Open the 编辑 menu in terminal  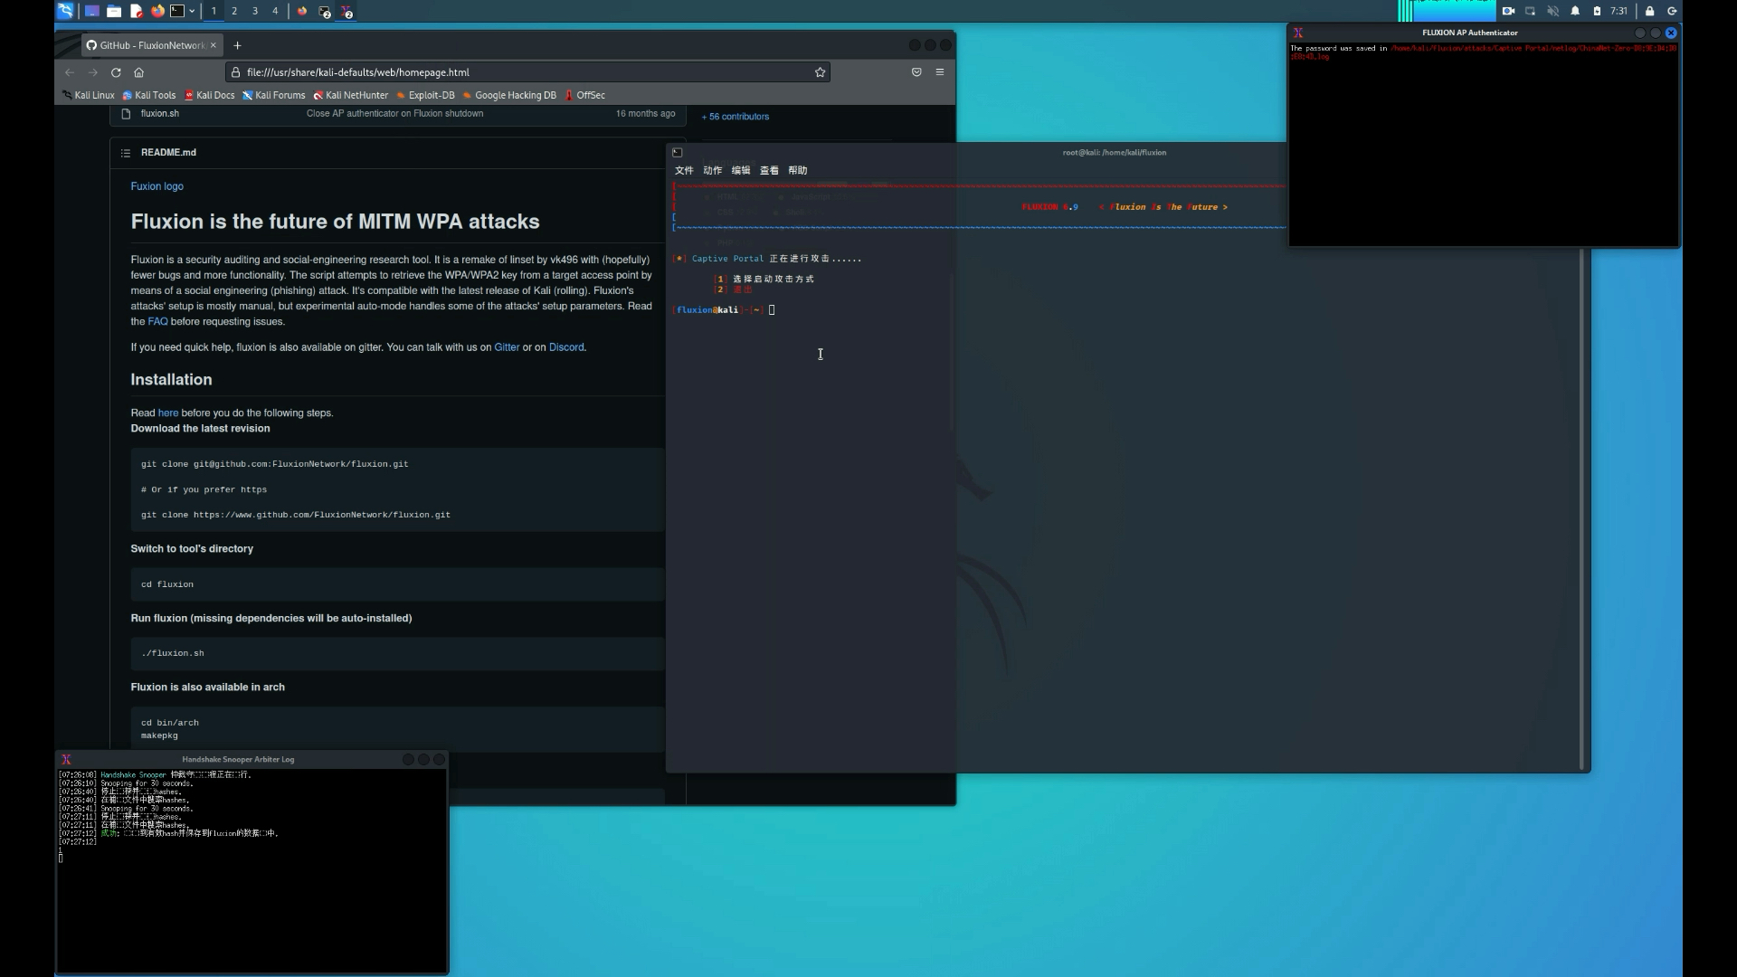(x=741, y=170)
